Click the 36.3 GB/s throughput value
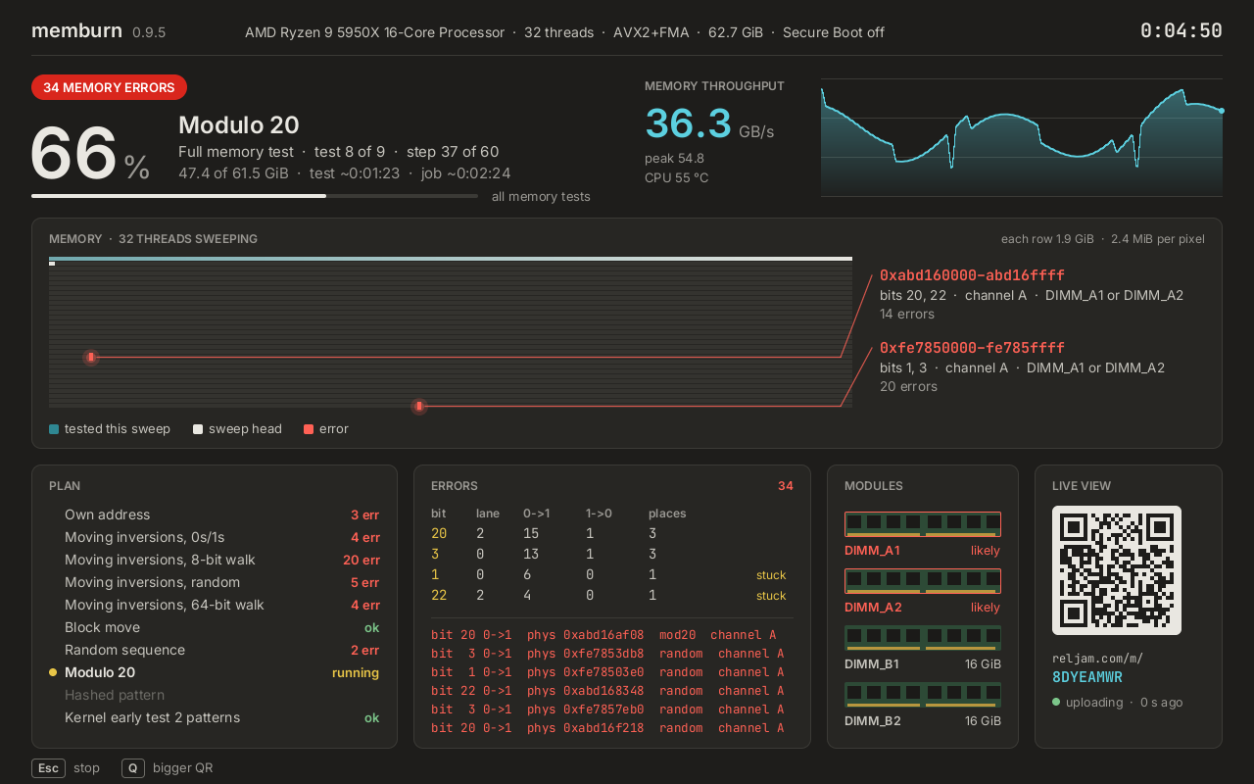Screen dimensions: 1254x784 709,125
